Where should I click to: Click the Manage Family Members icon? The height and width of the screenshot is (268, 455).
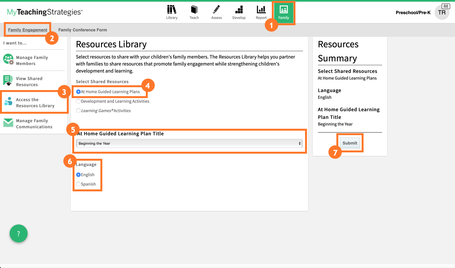8,59
